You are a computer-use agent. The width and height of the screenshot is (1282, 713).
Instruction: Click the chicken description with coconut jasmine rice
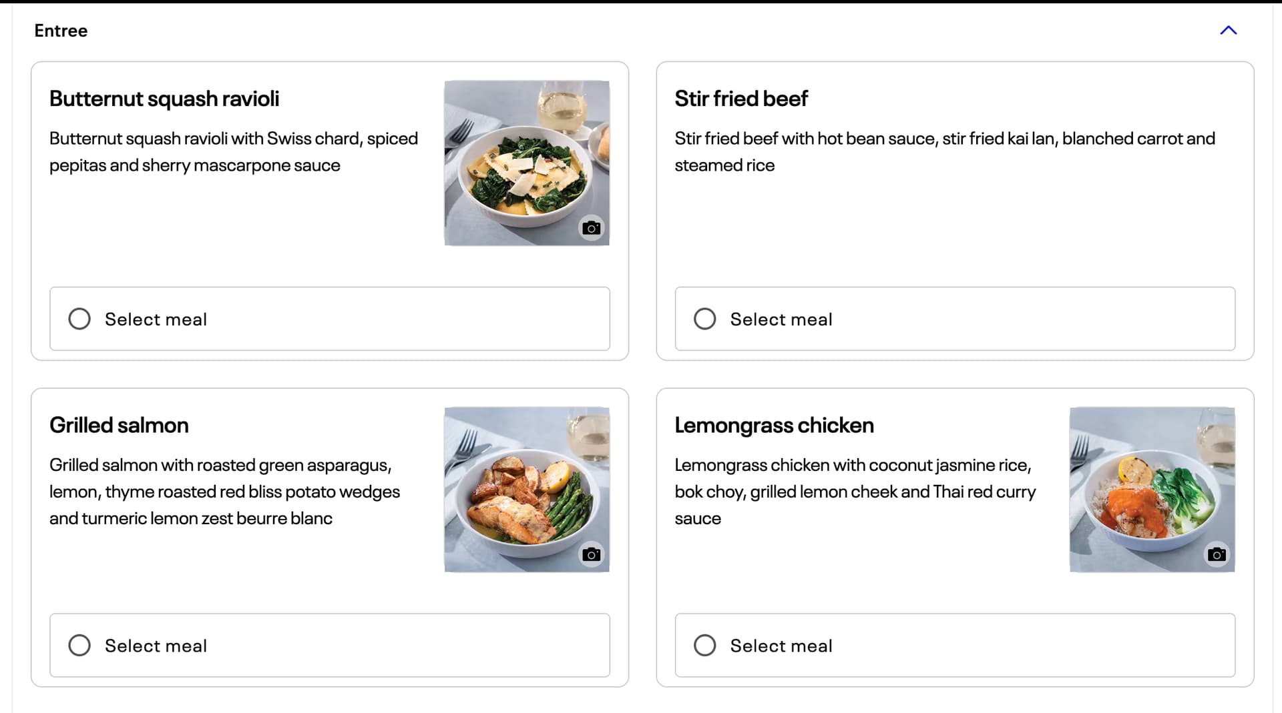[855, 492]
